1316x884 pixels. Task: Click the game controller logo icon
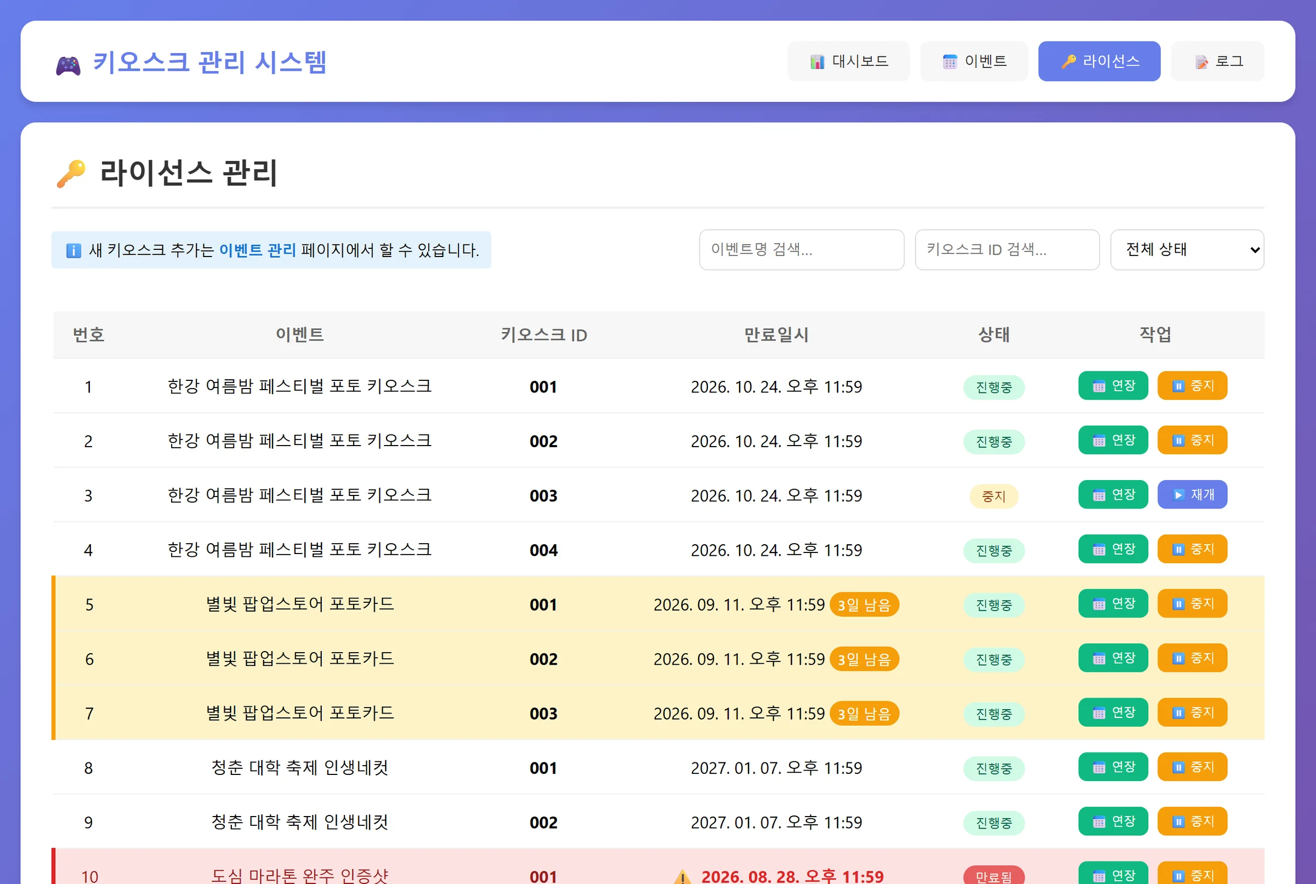pos(68,65)
